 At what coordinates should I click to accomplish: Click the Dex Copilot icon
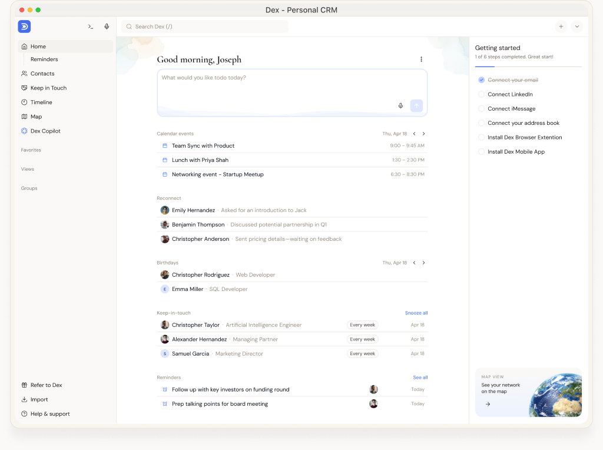[24, 131]
